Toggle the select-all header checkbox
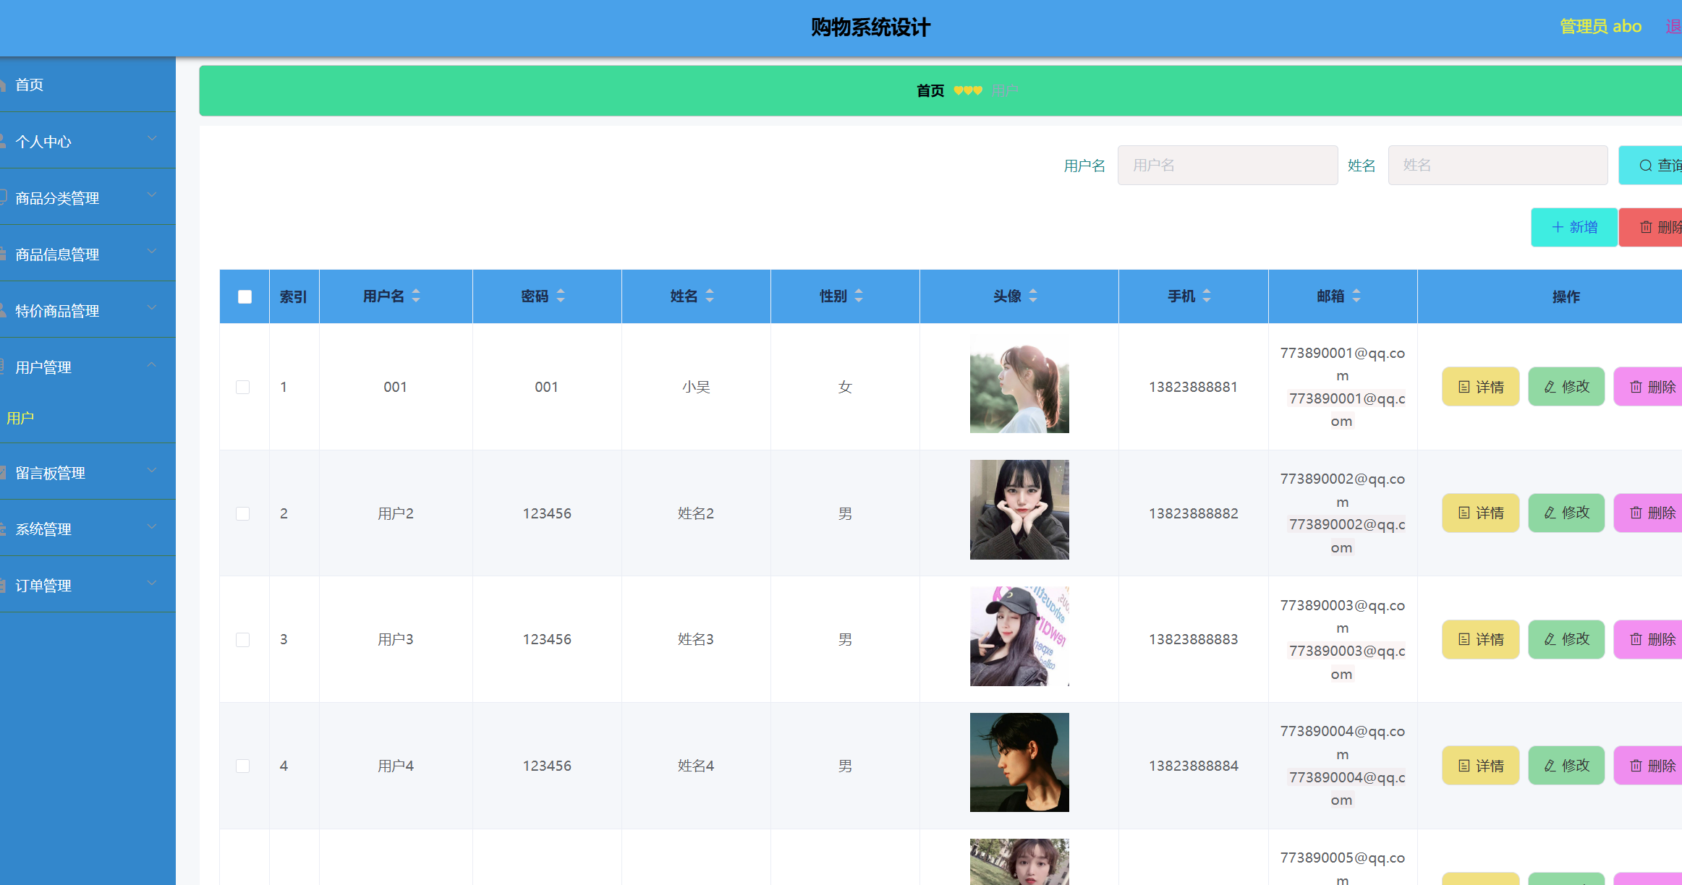The width and height of the screenshot is (1682, 885). [x=245, y=296]
